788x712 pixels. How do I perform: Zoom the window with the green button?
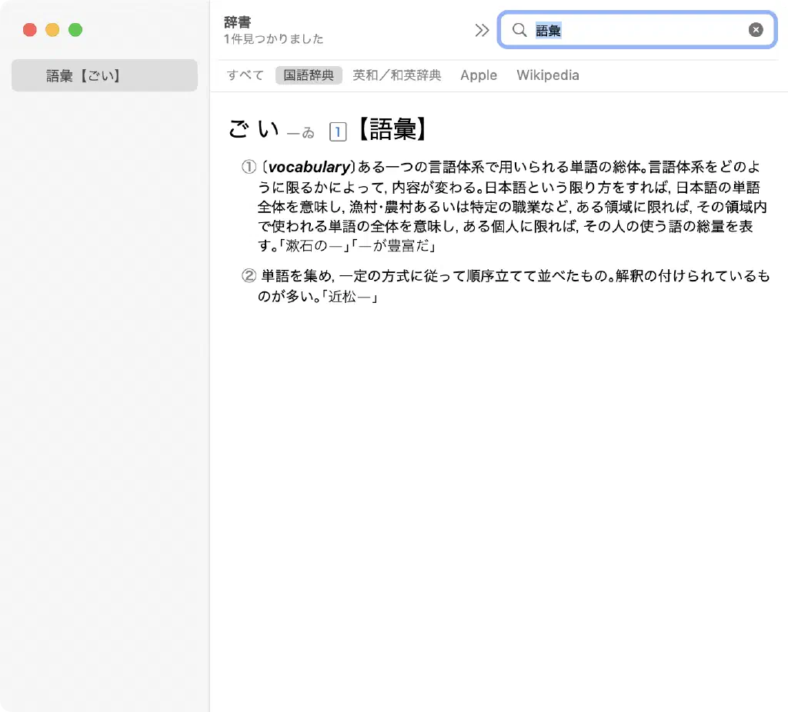tap(75, 30)
